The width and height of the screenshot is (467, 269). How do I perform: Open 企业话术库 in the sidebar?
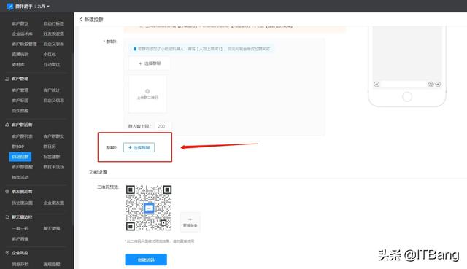tap(23, 34)
